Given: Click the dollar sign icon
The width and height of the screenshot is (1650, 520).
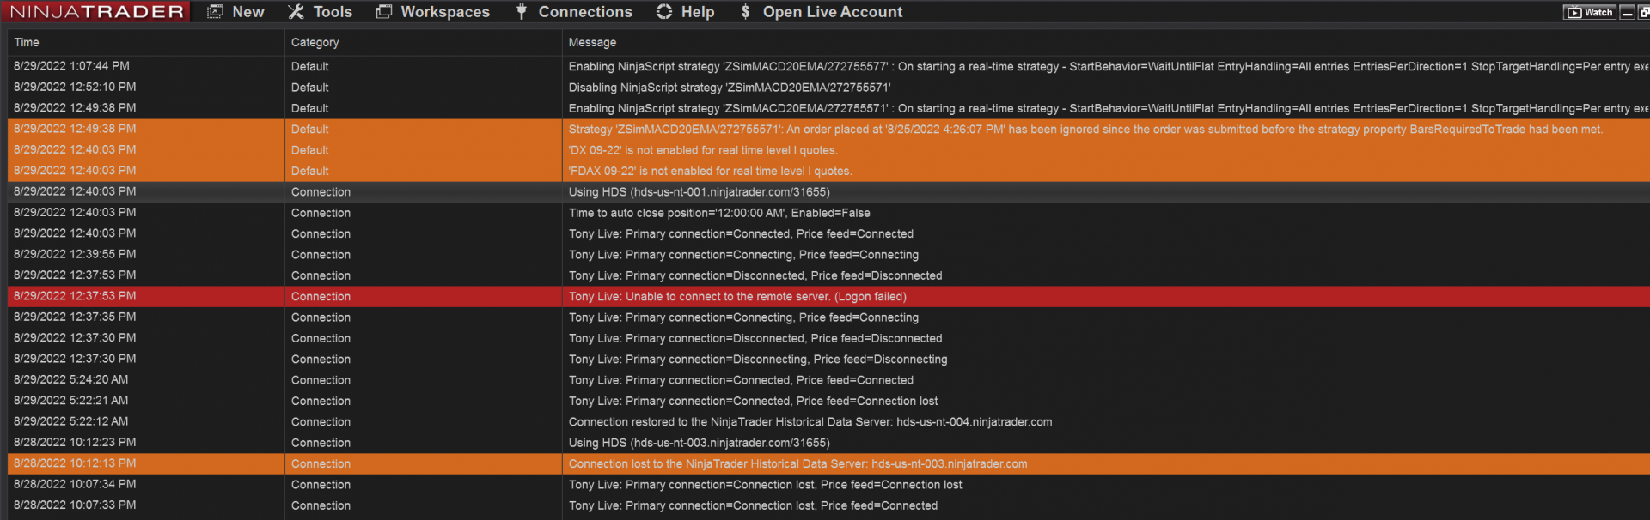Looking at the screenshot, I should pos(745,12).
